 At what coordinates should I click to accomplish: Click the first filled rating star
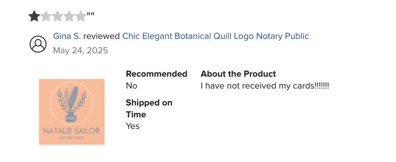(x=34, y=16)
